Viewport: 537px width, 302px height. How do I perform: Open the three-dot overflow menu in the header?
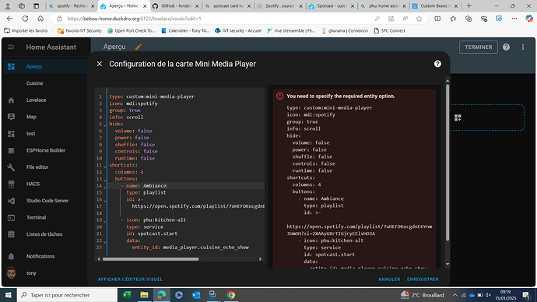click(523, 47)
